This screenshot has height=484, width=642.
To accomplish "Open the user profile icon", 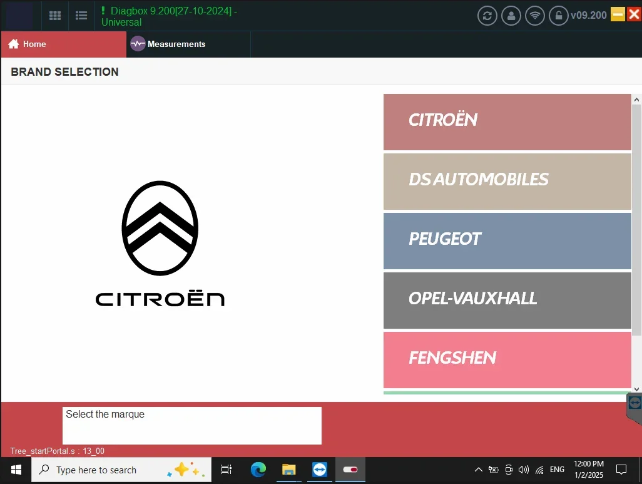I will [511, 16].
